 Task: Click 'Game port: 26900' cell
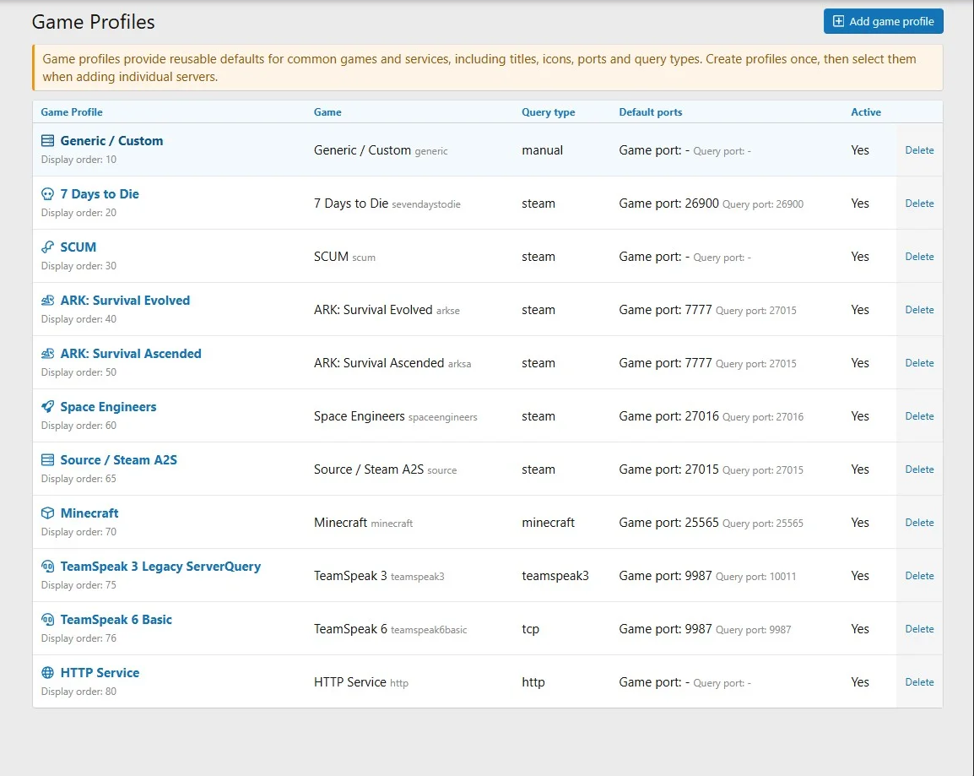coord(668,203)
